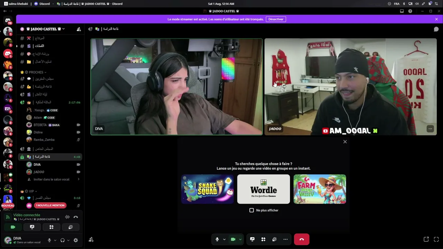Open the inbox icon in title bar
This screenshot has height=249, width=443.
click(402, 11)
